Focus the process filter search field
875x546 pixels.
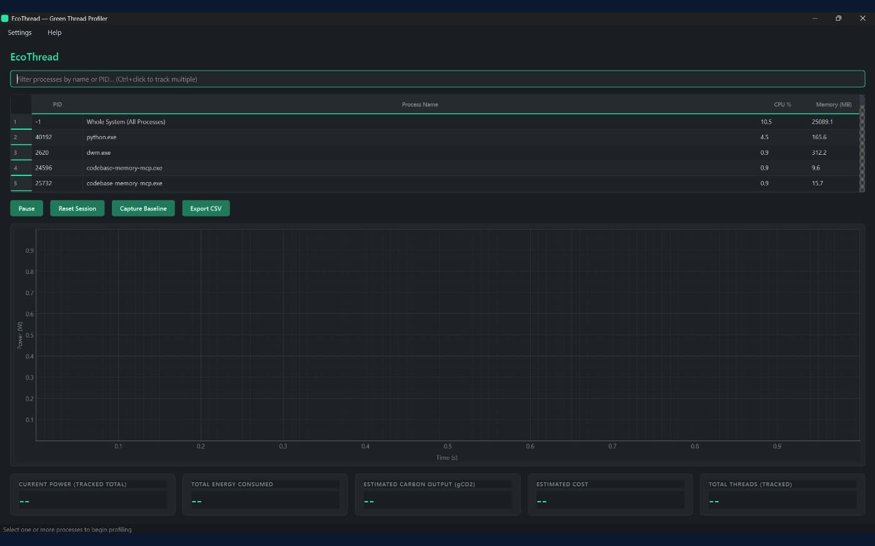437,79
